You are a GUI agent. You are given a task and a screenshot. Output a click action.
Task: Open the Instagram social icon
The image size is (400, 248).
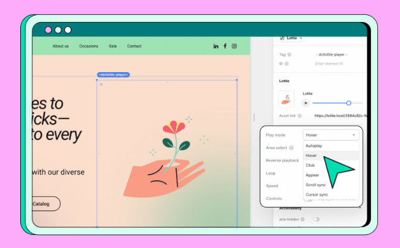coord(234,46)
